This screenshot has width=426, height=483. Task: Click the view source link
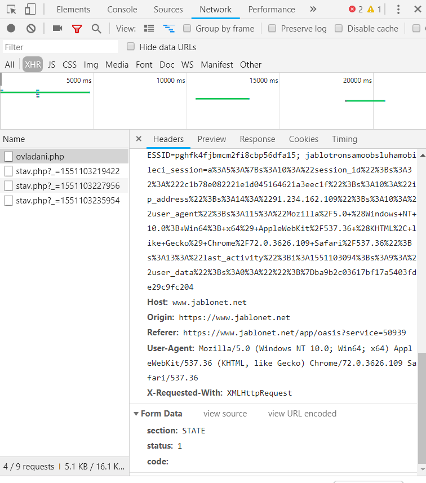pos(225,414)
